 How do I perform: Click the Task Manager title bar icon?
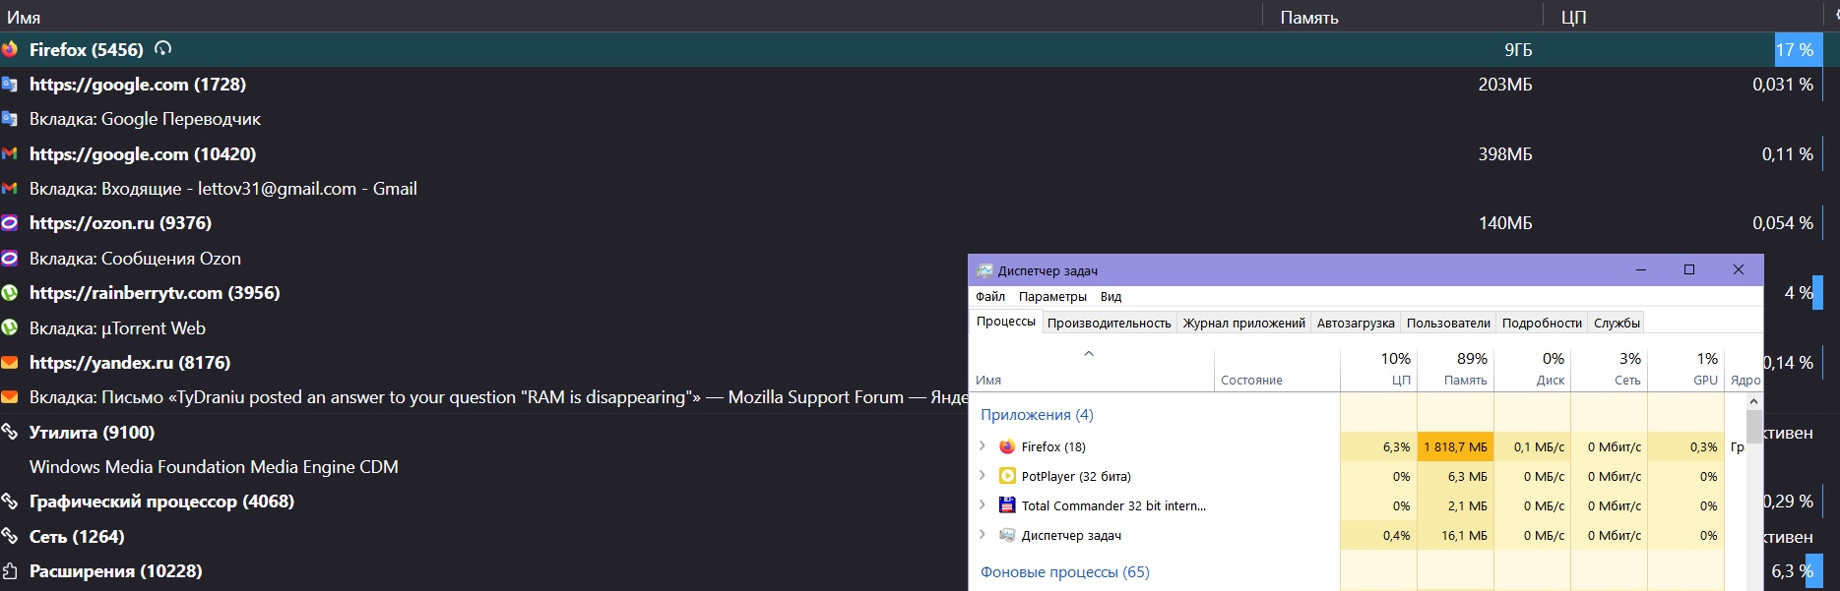click(984, 270)
